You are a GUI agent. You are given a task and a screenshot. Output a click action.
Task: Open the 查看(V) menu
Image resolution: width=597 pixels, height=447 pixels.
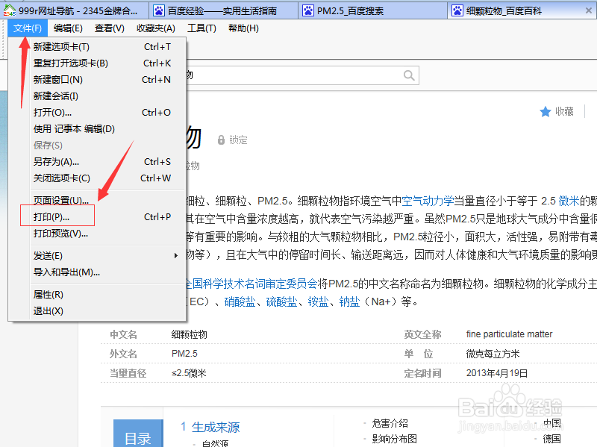click(x=109, y=28)
